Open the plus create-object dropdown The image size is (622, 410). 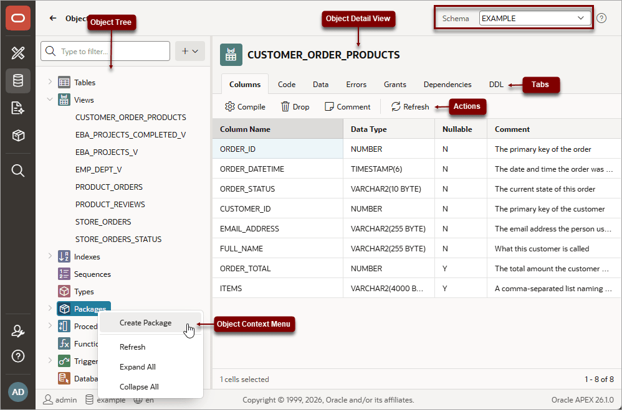point(190,51)
